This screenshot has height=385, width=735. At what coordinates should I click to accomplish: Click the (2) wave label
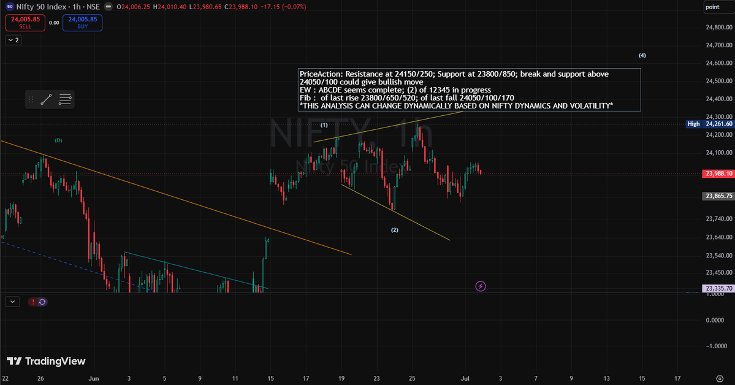pyautogui.click(x=395, y=230)
